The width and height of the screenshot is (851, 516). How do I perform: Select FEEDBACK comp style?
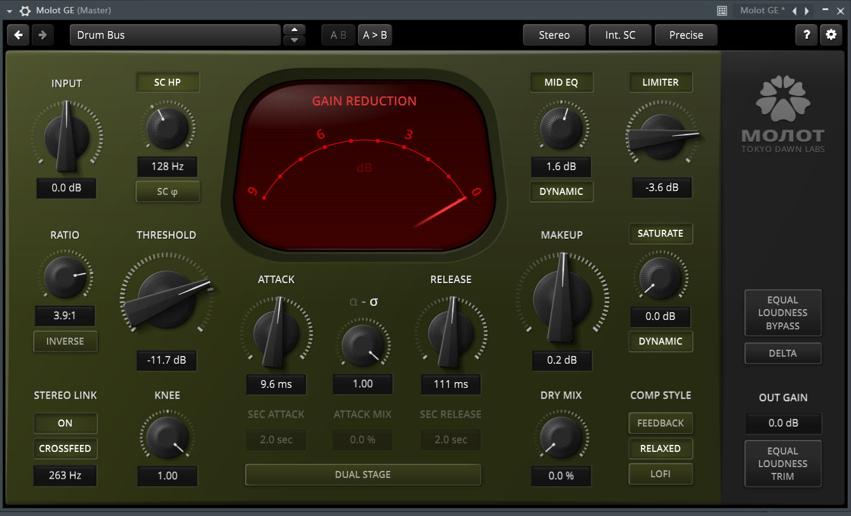[660, 423]
